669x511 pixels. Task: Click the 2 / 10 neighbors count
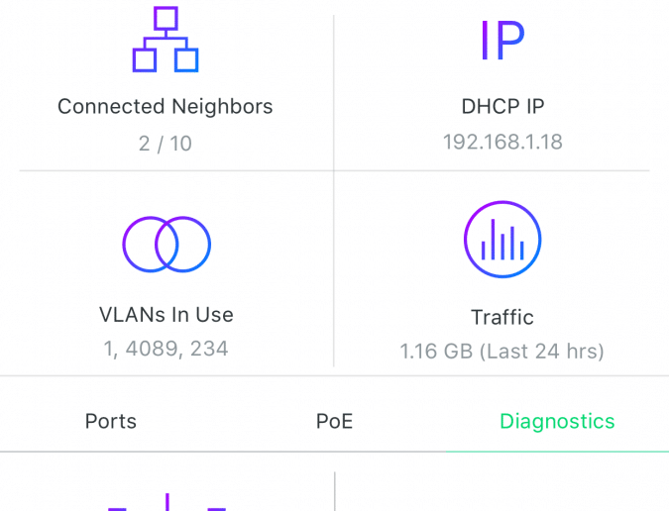pyautogui.click(x=166, y=144)
